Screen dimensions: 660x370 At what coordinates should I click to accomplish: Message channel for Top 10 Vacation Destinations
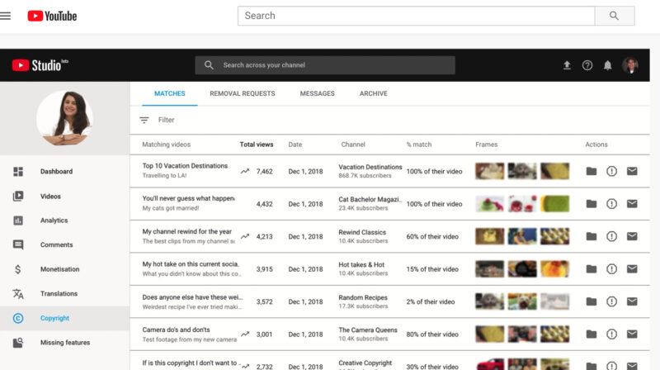(x=632, y=171)
